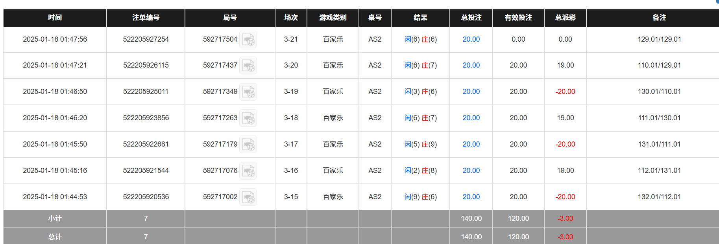Open video replay icon for round 592717263
Screen dimensions: 719x244
[x=248, y=118]
